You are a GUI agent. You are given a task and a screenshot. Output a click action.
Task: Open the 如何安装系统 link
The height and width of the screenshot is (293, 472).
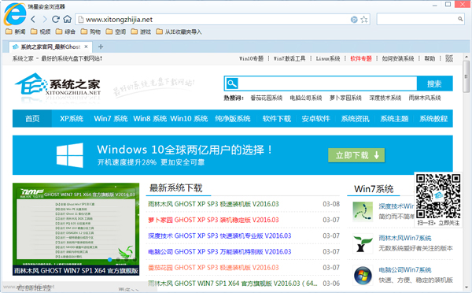pyautogui.click(x=398, y=58)
